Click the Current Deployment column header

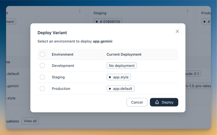(124, 55)
